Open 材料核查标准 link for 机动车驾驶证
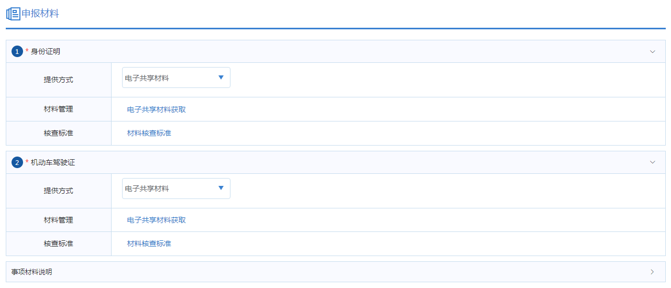 [149, 243]
